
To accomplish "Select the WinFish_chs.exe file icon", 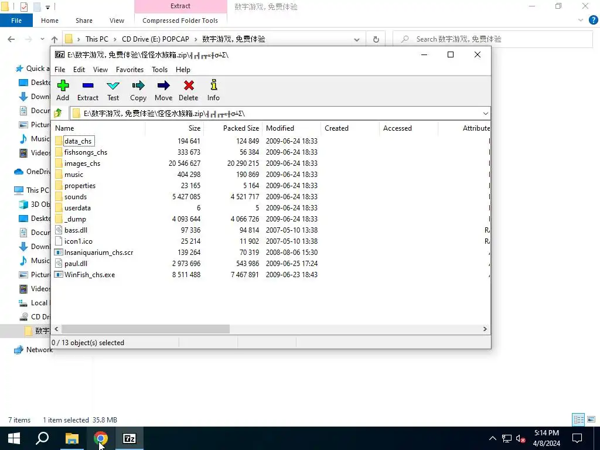I will click(x=59, y=274).
